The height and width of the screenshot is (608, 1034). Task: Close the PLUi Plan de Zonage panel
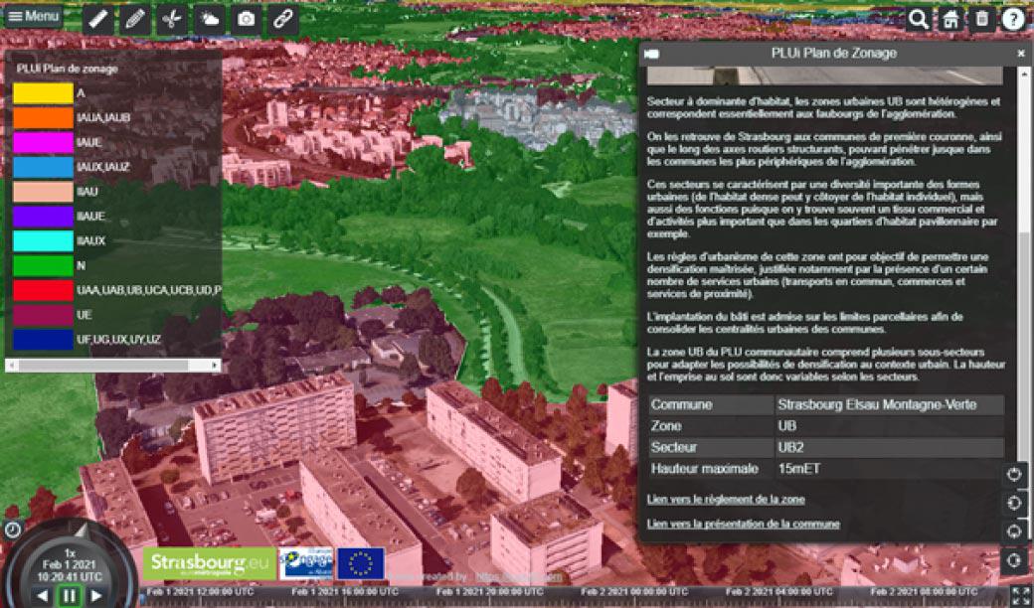1021,54
